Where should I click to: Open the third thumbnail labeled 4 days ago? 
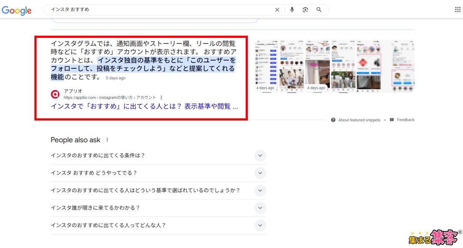(x=318, y=66)
